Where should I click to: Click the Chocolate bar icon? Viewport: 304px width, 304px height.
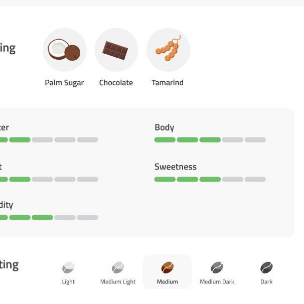pyautogui.click(x=116, y=50)
